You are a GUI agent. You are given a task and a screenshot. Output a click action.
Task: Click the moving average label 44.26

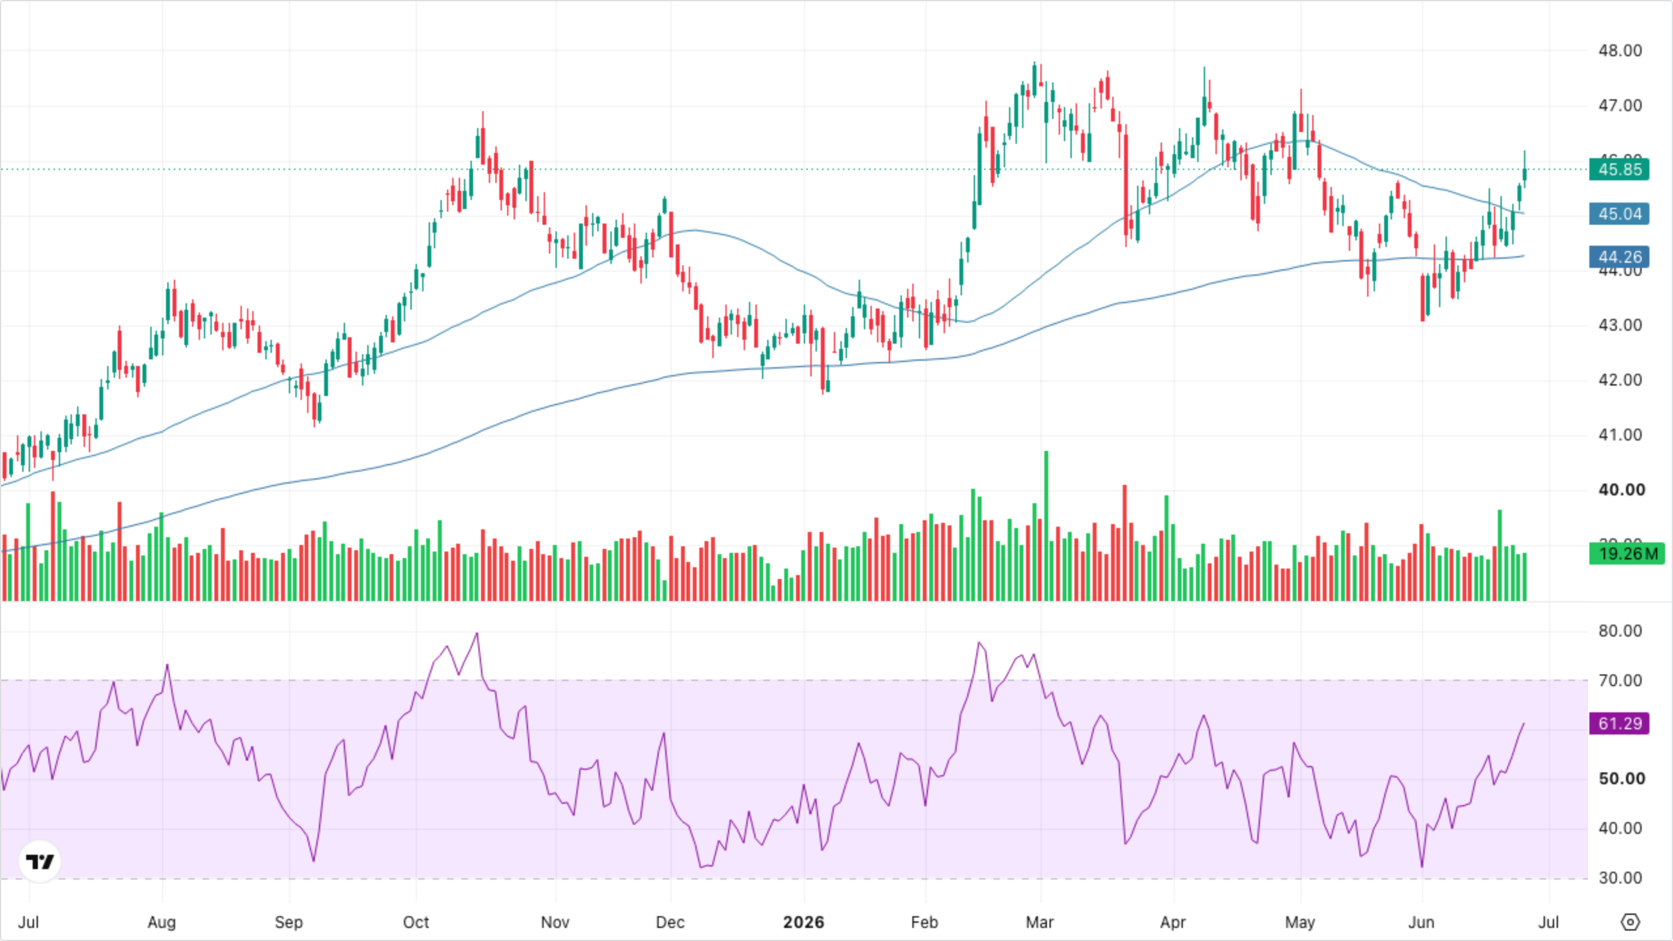coord(1619,257)
